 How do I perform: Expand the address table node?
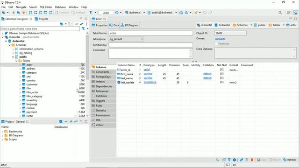point(20,69)
